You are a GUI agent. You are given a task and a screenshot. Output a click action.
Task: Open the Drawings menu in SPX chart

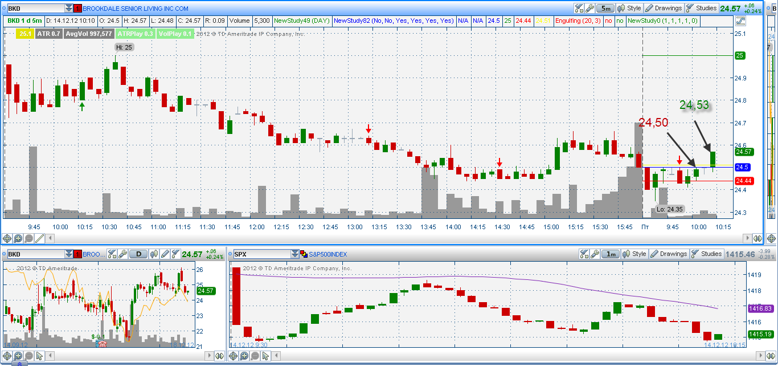point(669,254)
